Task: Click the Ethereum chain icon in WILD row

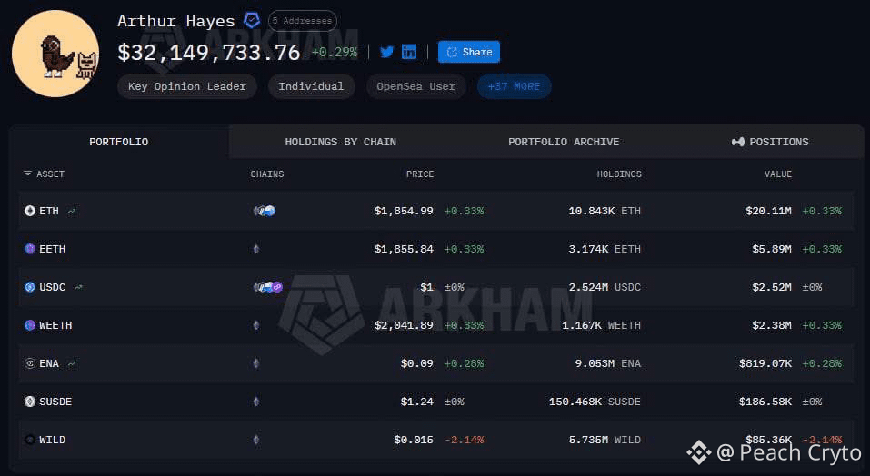Action: point(255,440)
